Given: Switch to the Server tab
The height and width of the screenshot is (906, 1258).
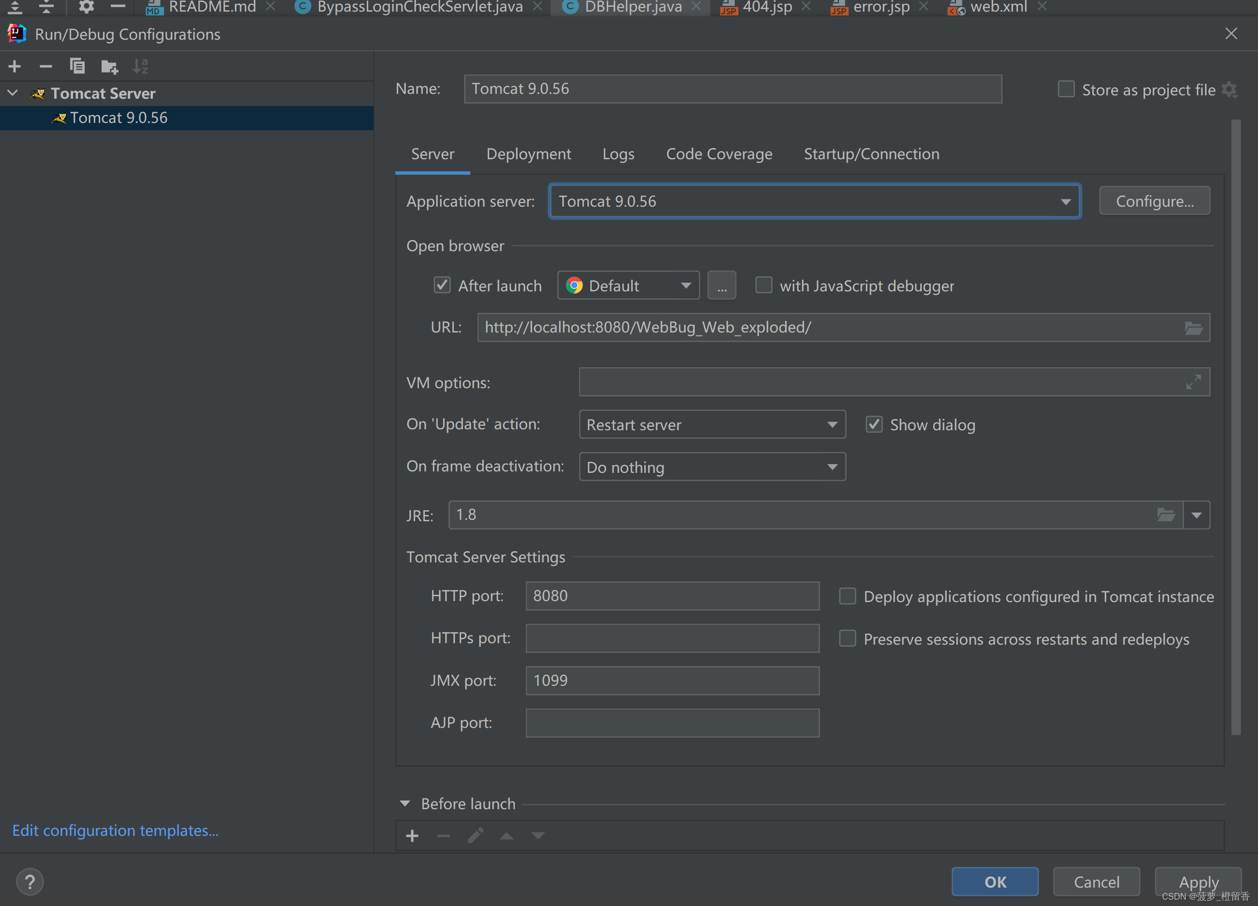Looking at the screenshot, I should (x=433, y=154).
